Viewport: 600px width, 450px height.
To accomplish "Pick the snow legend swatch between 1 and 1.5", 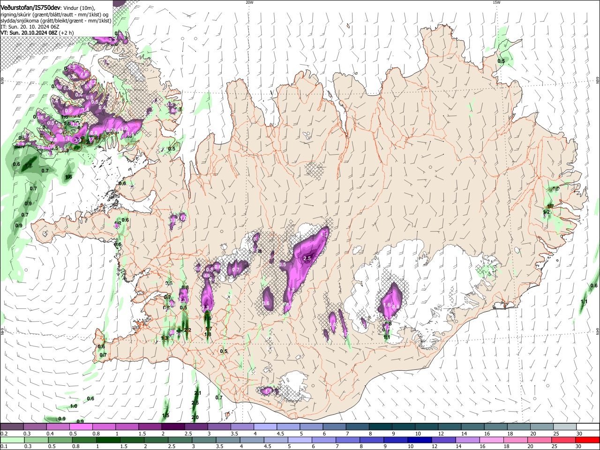I will (127, 427).
